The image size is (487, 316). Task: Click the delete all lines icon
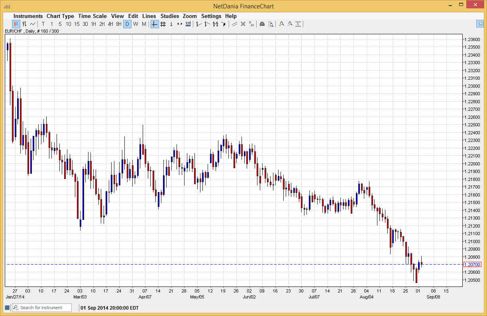click(251, 24)
